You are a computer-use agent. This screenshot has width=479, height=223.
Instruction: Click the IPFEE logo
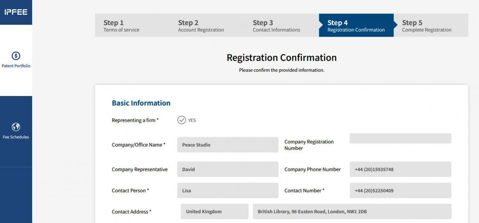(x=16, y=12)
